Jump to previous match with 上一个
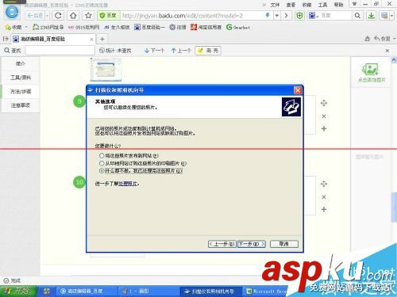The image size is (397, 297). click(181, 51)
